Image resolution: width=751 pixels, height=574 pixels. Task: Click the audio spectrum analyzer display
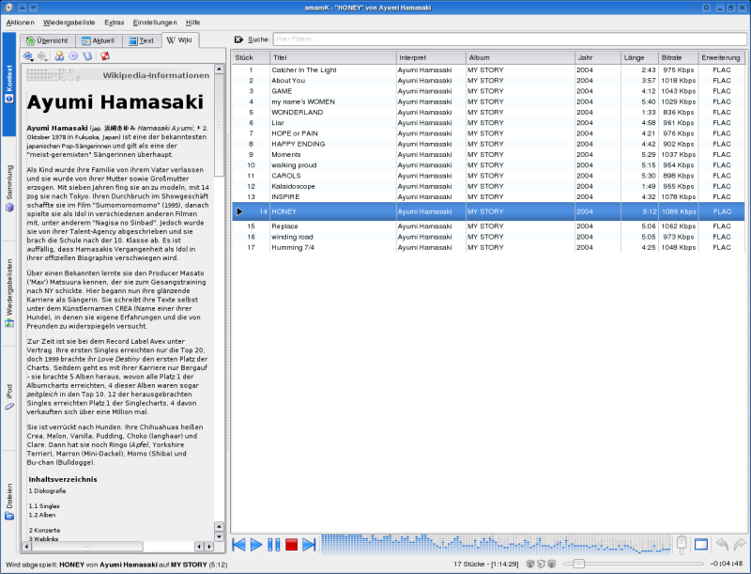click(497, 544)
